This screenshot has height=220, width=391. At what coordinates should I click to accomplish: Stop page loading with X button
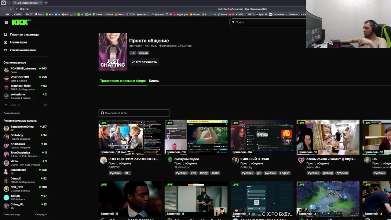tap(10, 9)
